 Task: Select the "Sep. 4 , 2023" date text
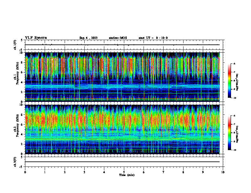pos(88,38)
